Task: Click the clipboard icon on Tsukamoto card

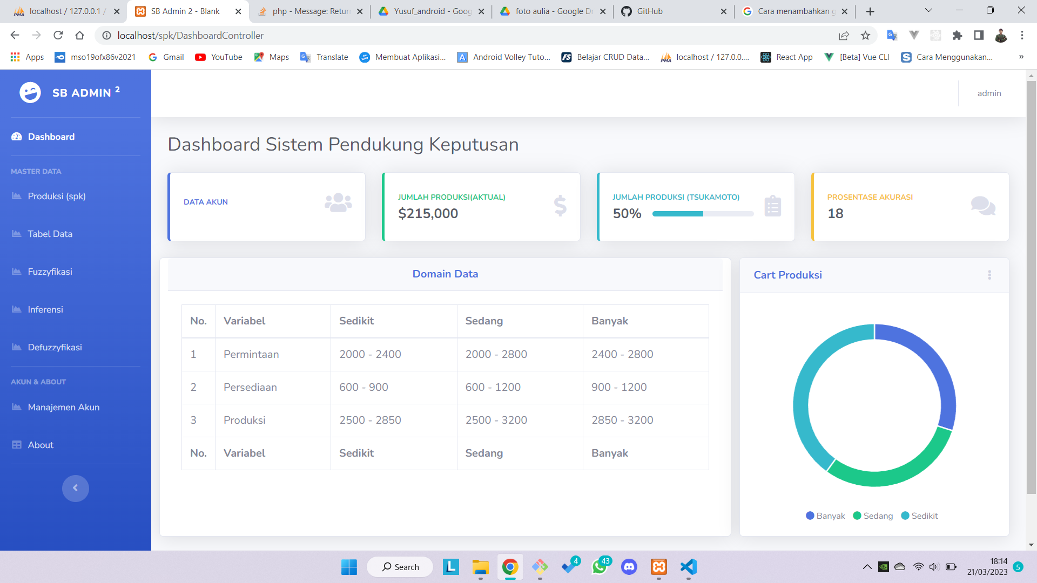Action: coord(772,206)
